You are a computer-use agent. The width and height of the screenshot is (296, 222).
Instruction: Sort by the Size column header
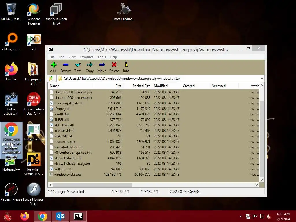[x=109, y=86]
